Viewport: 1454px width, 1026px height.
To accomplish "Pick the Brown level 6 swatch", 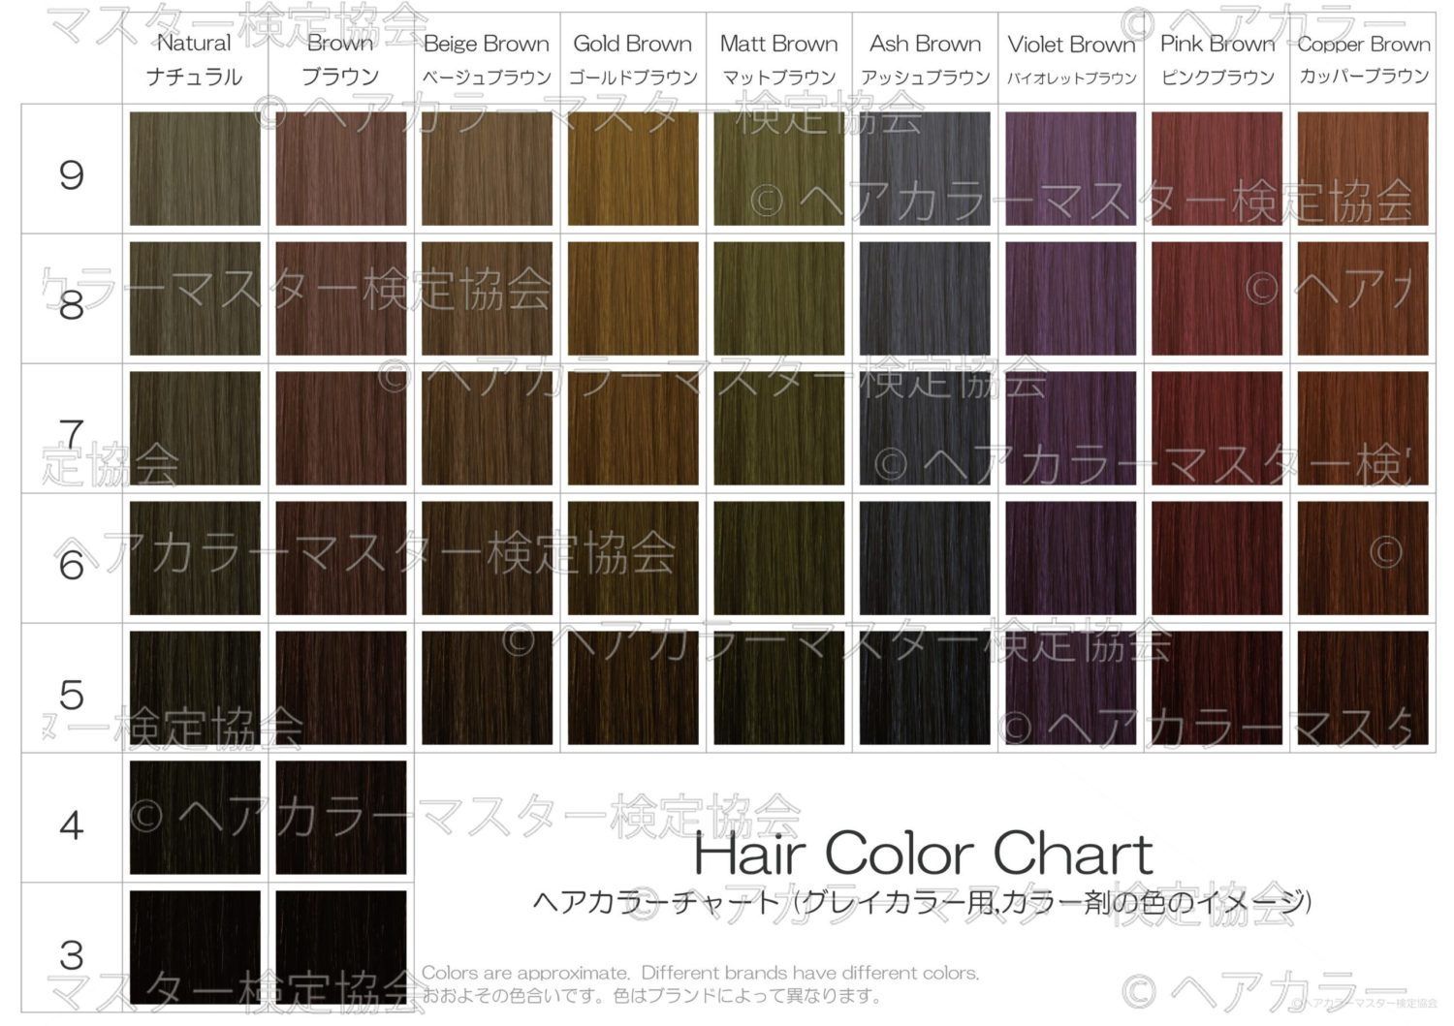I will coord(340,558).
